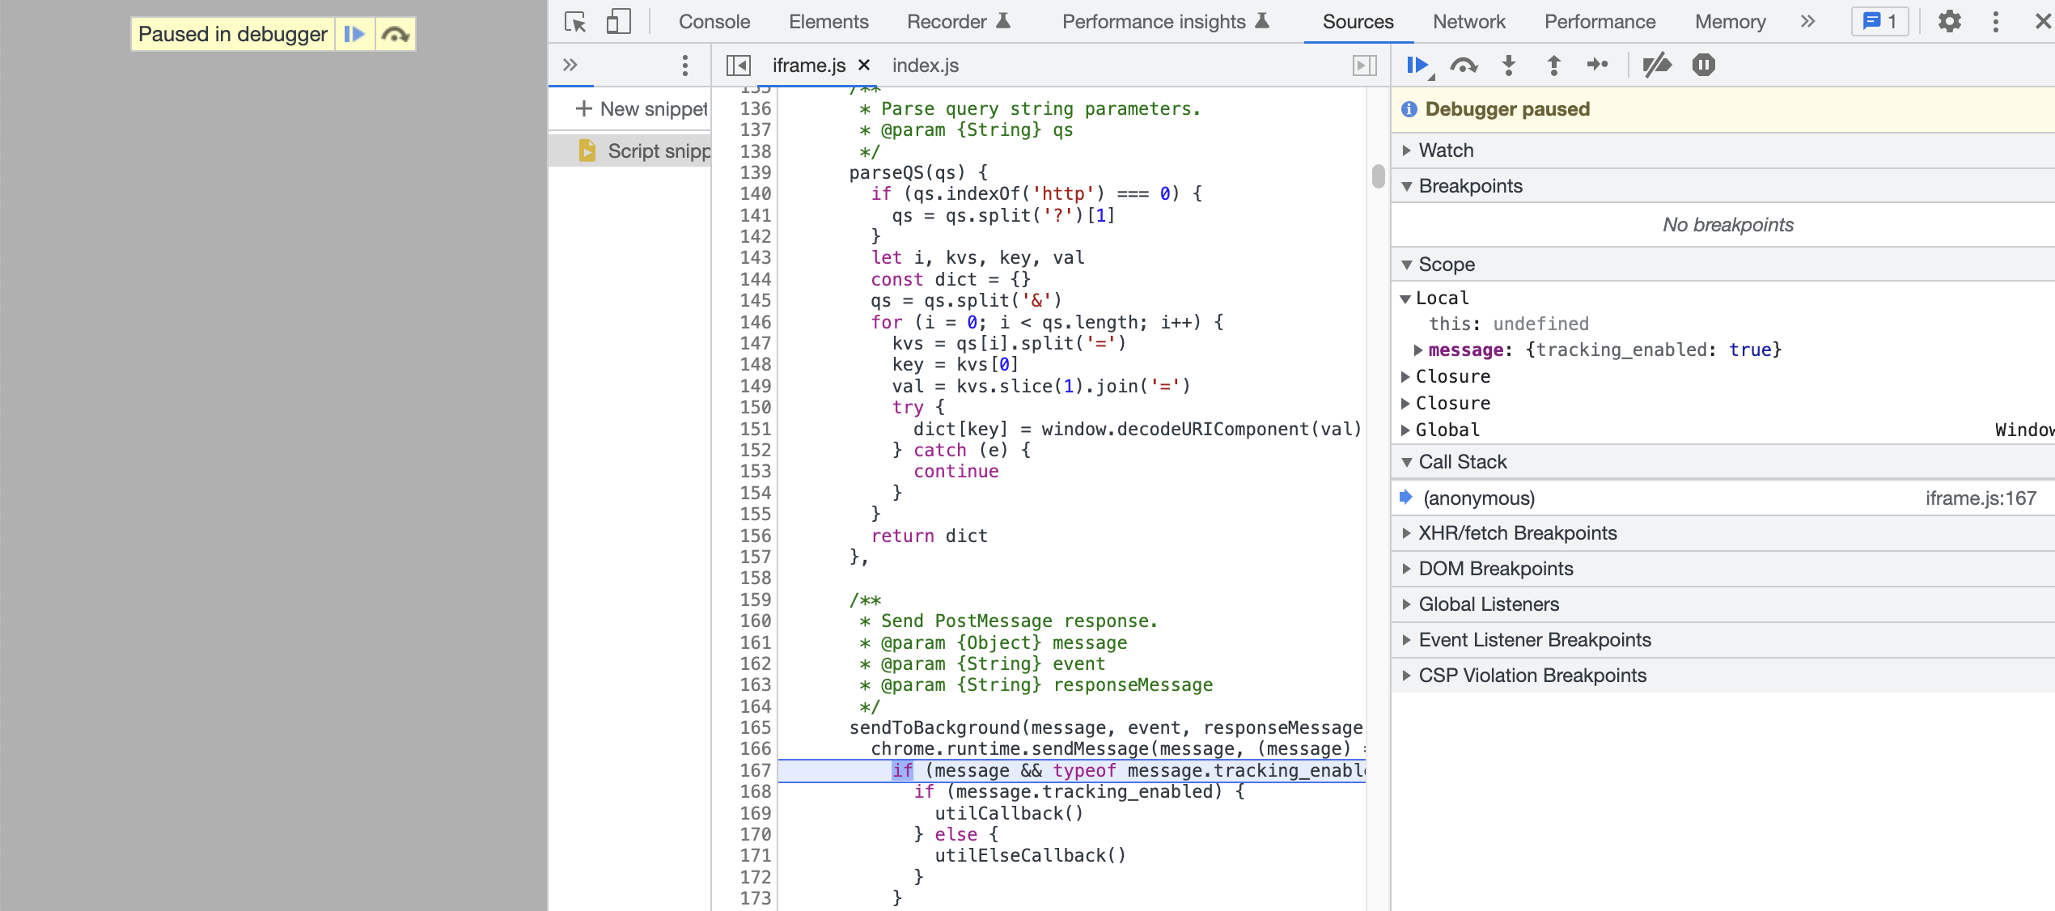Open the Elements tab
The width and height of the screenshot is (2055, 911).
[x=828, y=22]
